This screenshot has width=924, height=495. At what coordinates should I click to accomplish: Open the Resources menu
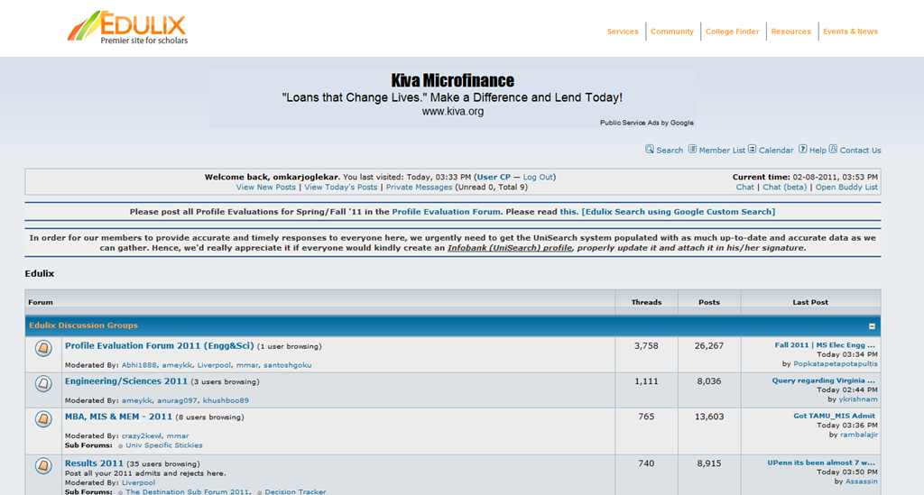790,32
